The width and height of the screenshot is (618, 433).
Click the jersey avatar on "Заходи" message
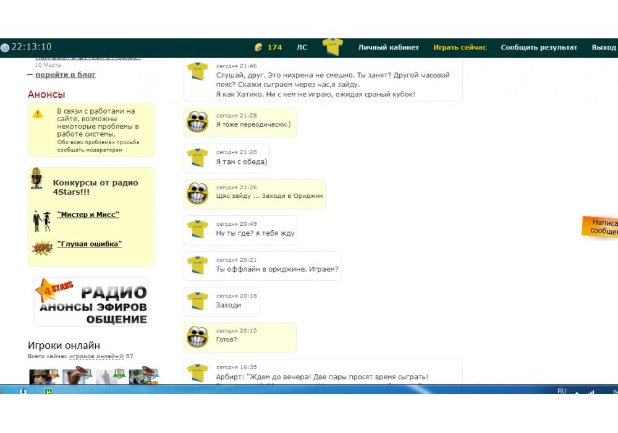click(x=197, y=302)
